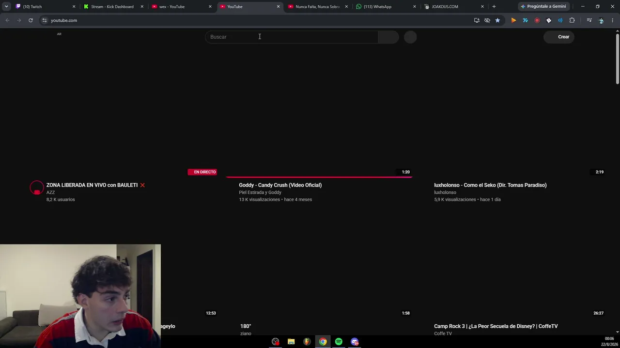The height and width of the screenshot is (348, 620).
Task: Open OBS Studio from the taskbar
Action: click(276, 342)
